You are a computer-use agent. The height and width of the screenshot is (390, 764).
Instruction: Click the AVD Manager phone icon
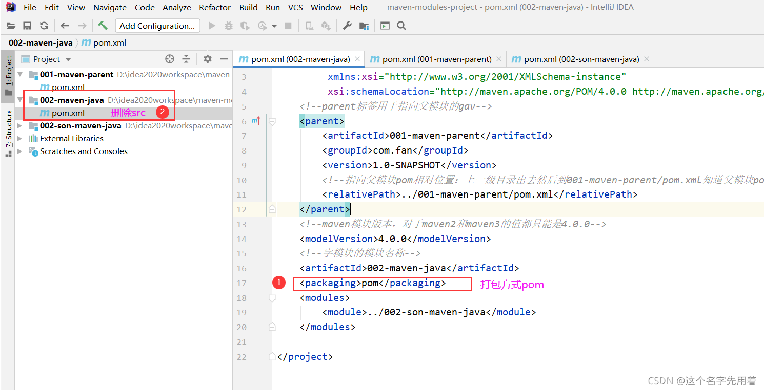[x=309, y=26]
